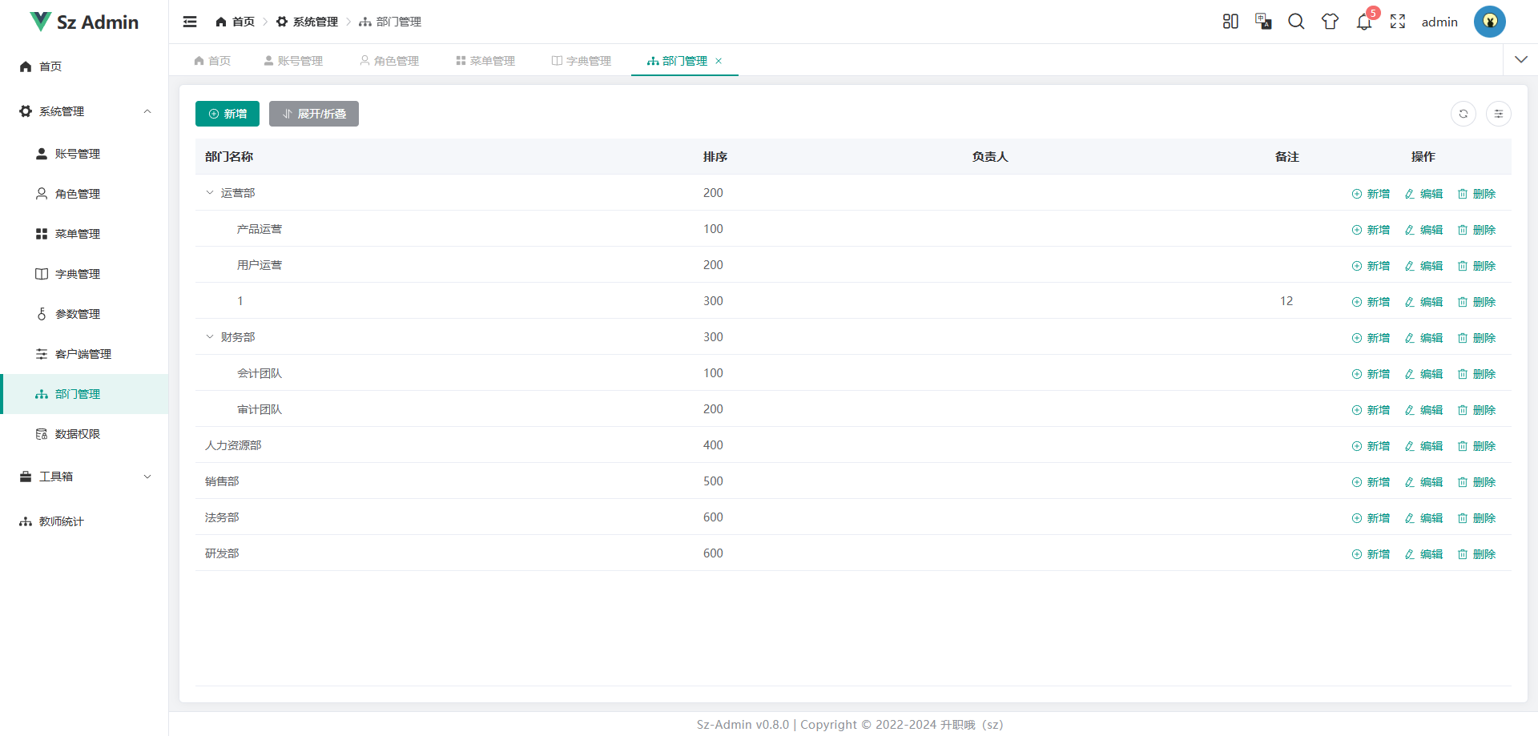Close the 部门管理 tab
This screenshot has width=1538, height=736.
point(719,61)
